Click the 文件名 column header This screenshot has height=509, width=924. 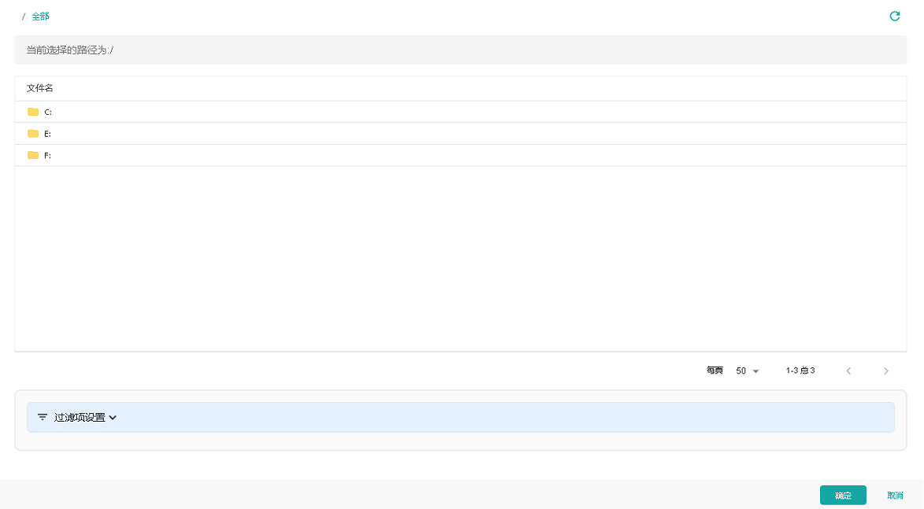pyautogui.click(x=40, y=88)
